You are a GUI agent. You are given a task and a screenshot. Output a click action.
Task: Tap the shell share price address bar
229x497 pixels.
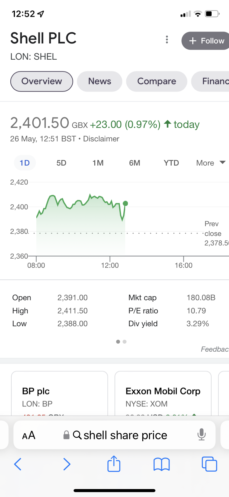click(x=125, y=435)
